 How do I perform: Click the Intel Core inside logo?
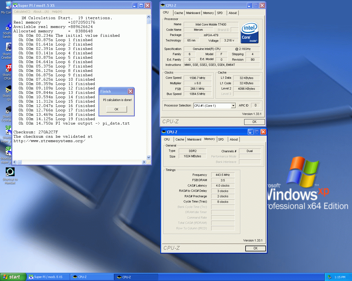tap(250, 33)
